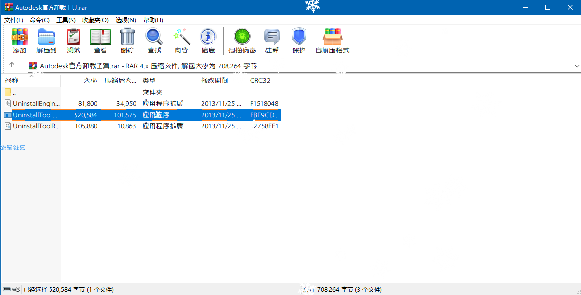
Task: Go up one level with the arrow button
Action: click(11, 64)
